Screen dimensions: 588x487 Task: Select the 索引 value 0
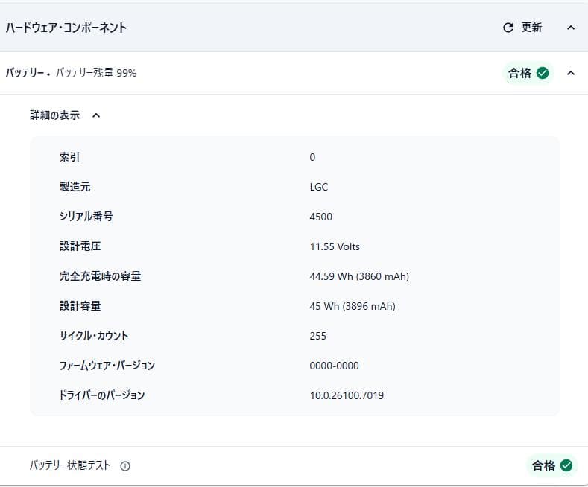[312, 157]
